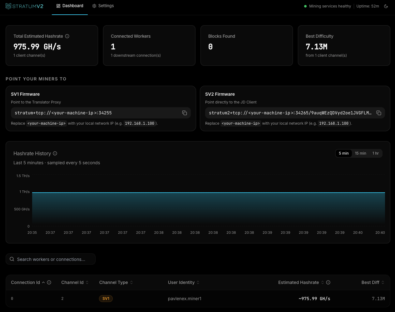The height and width of the screenshot is (312, 395).
Task: Switch hashrate chart to 15 min view
Action: [360, 153]
